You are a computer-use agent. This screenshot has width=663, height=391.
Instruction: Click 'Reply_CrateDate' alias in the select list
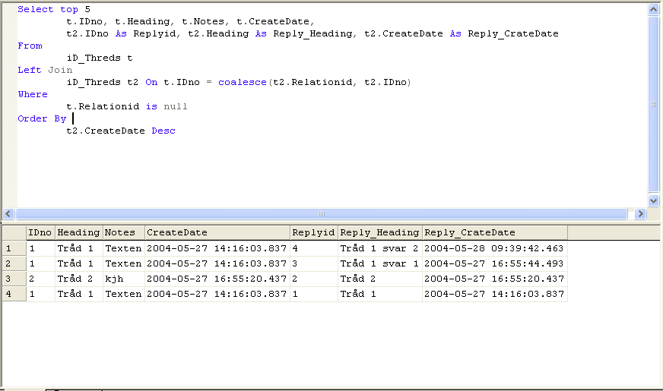pyautogui.click(x=513, y=33)
